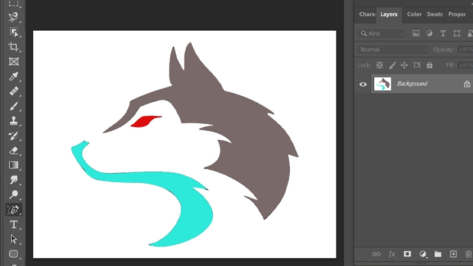Add a layer mask
The height and width of the screenshot is (266, 473).
point(407,254)
